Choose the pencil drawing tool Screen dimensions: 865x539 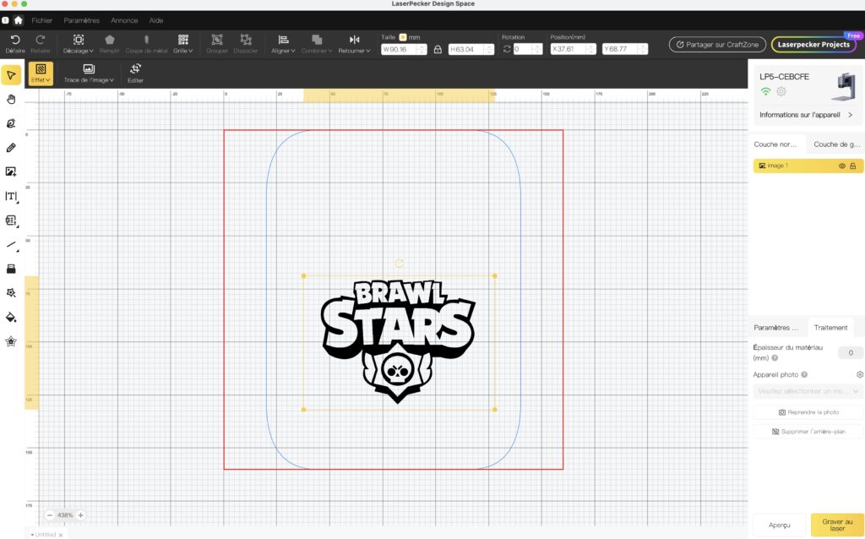[11, 147]
